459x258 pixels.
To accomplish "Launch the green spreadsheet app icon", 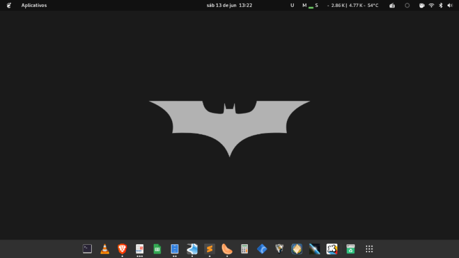I will pyautogui.click(x=157, y=249).
